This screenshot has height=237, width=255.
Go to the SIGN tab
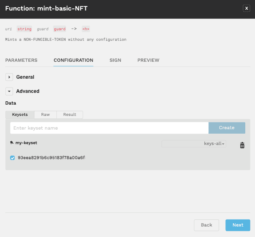[115, 60]
